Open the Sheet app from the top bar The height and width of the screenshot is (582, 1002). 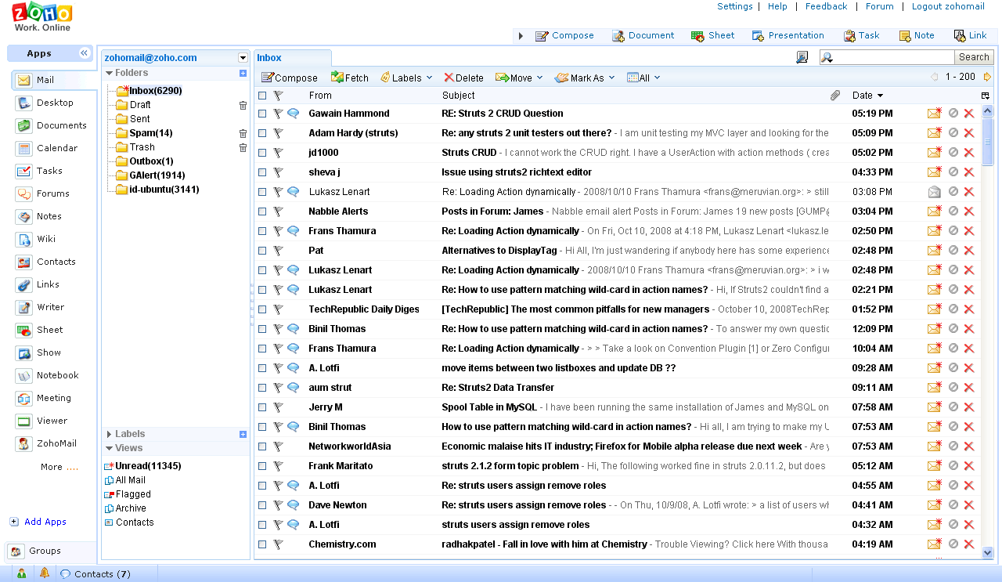[x=712, y=34]
